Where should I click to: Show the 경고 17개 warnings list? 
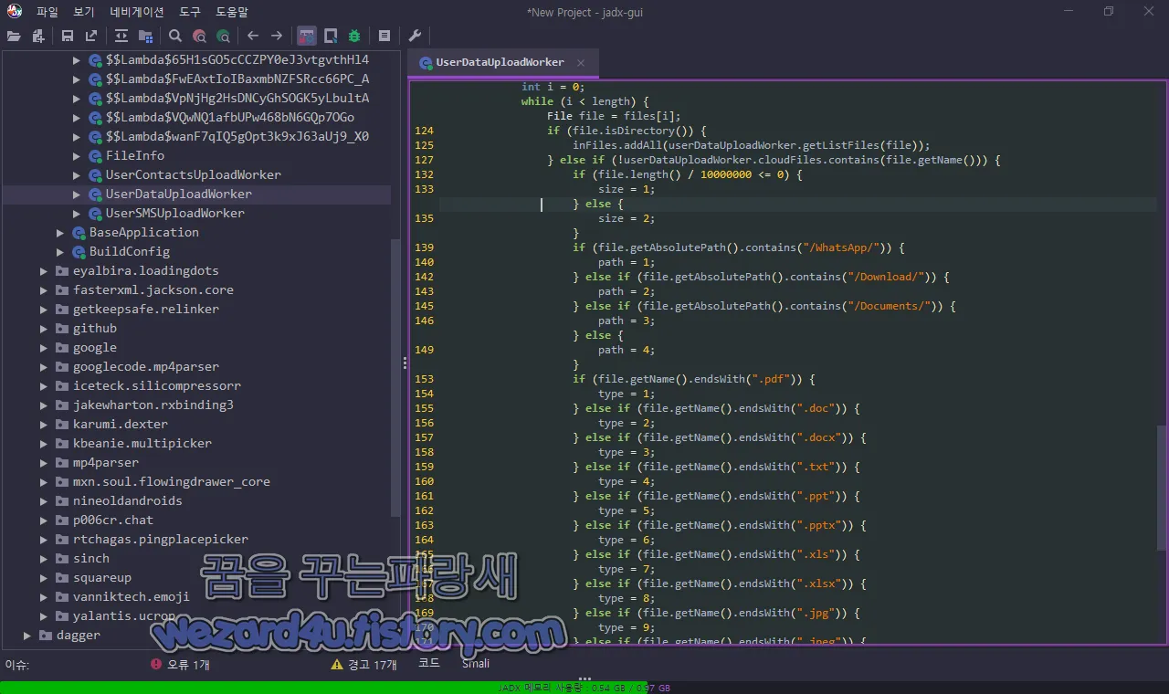click(373, 665)
